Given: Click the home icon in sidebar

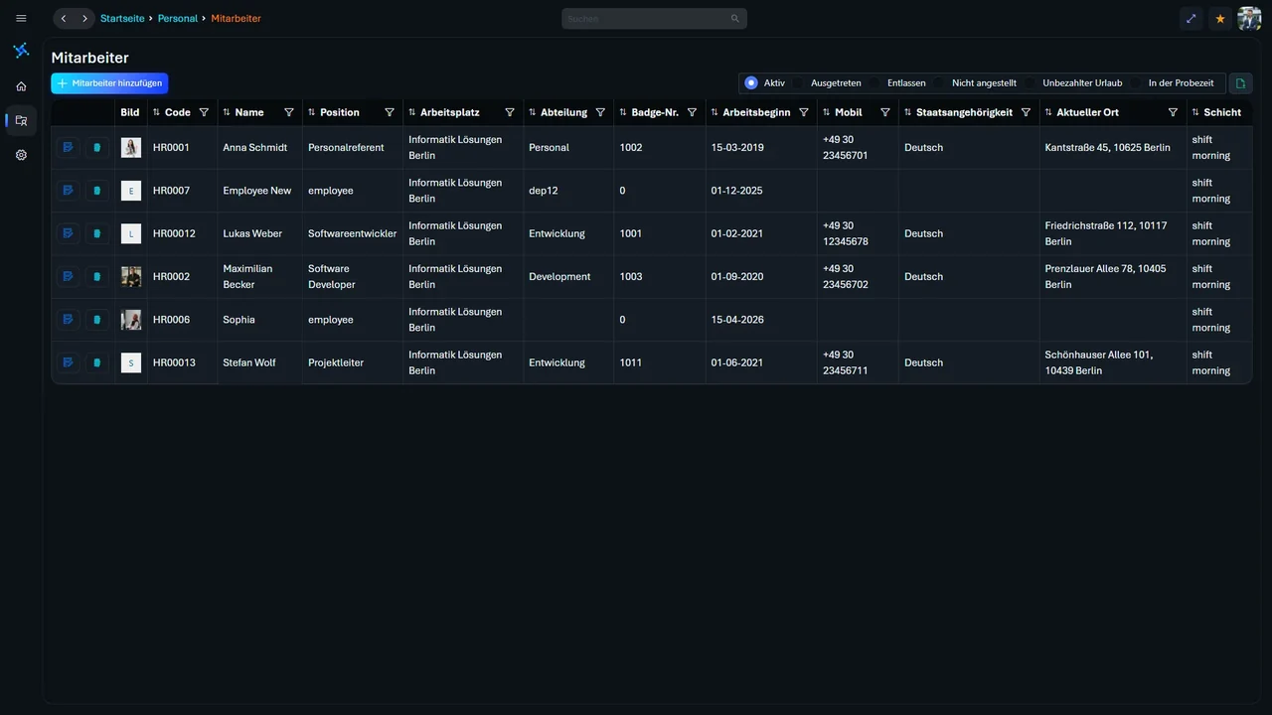Looking at the screenshot, I should [x=21, y=86].
